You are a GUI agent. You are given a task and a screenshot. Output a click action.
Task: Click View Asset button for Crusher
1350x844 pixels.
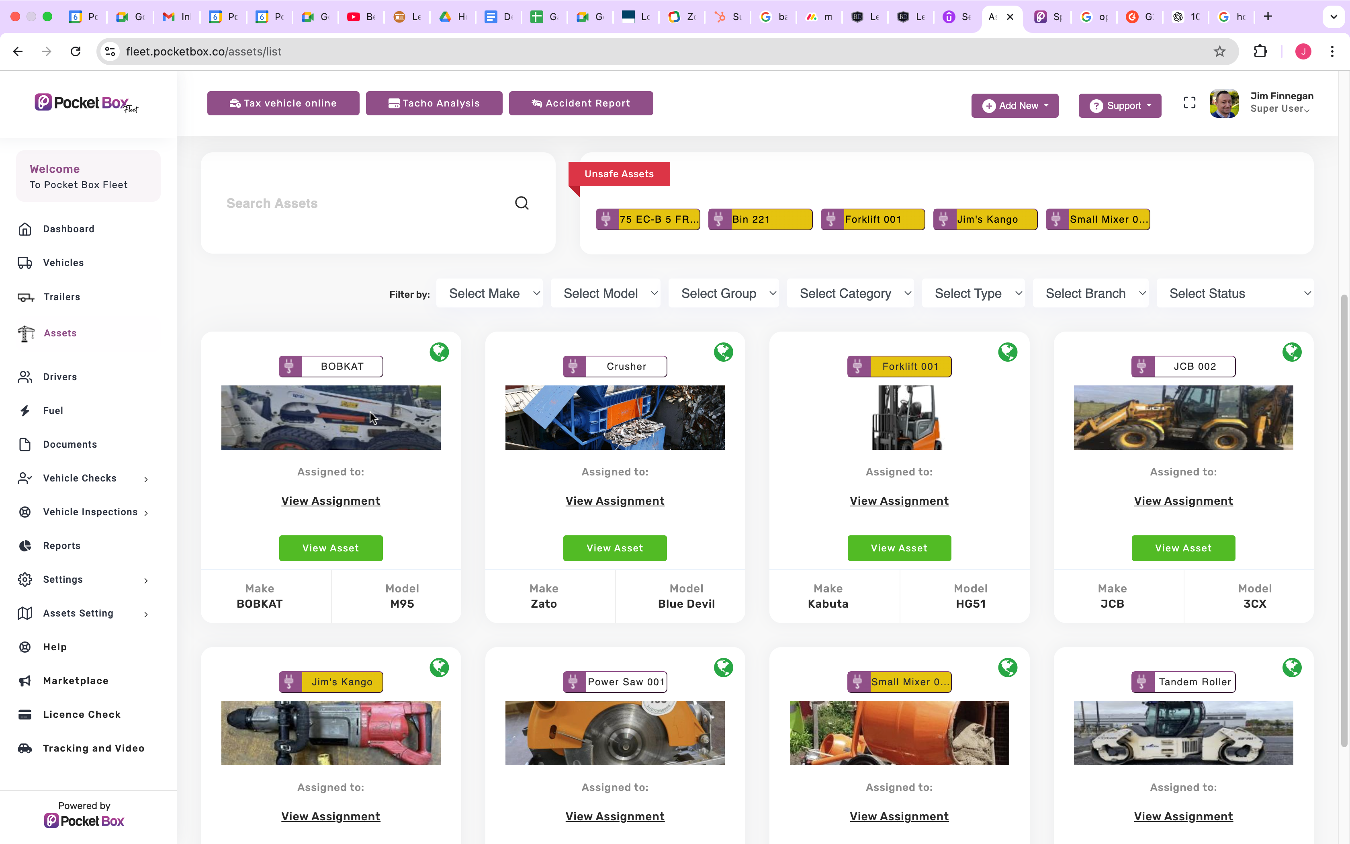tap(615, 548)
